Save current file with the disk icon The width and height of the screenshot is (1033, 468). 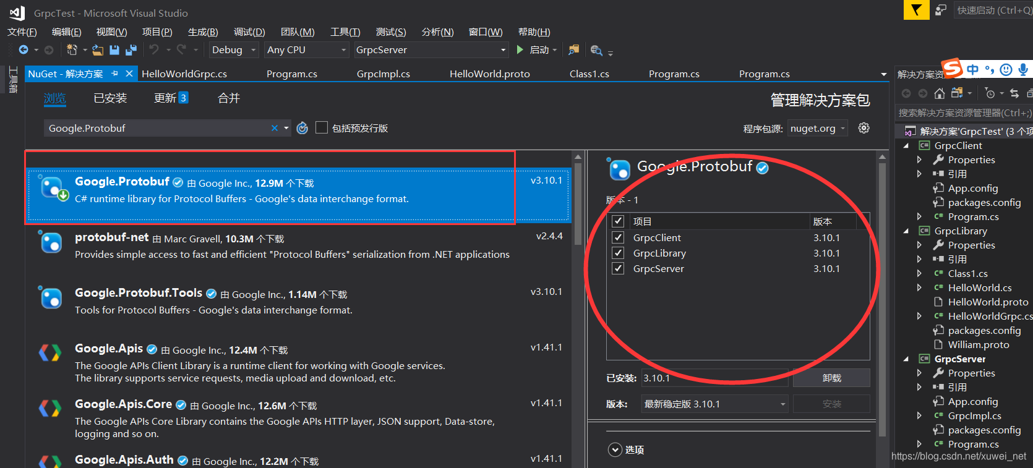point(114,49)
